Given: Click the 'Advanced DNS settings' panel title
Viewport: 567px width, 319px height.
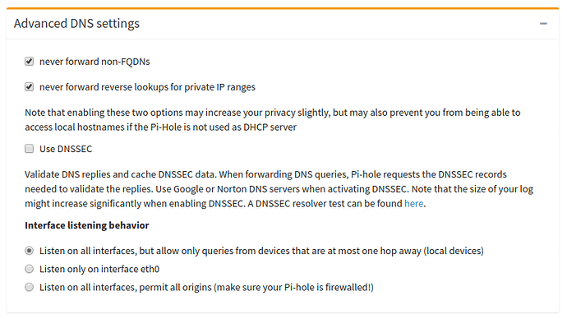Looking at the screenshot, I should pos(76,24).
